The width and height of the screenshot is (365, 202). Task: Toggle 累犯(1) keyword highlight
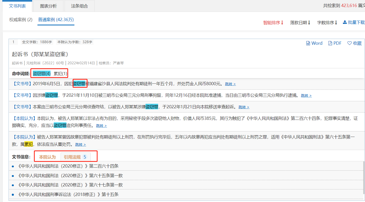pyautogui.click(x=61, y=74)
